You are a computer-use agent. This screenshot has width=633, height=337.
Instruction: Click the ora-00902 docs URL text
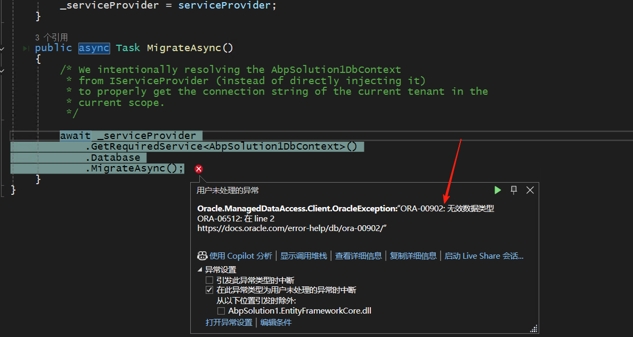[x=290, y=228]
